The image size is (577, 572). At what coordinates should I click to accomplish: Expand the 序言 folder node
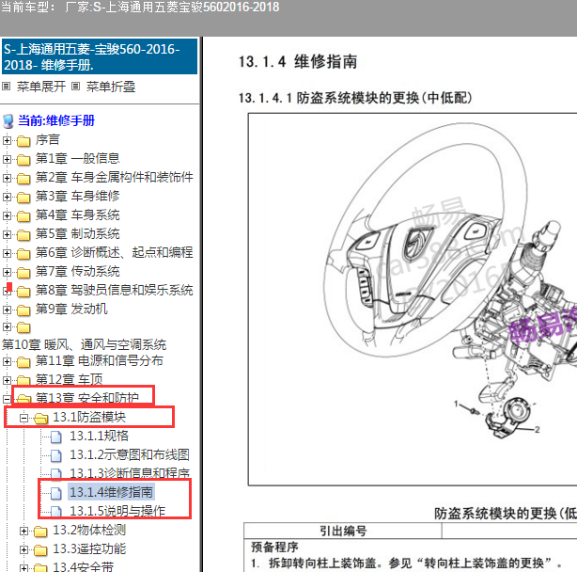[x=7, y=140]
